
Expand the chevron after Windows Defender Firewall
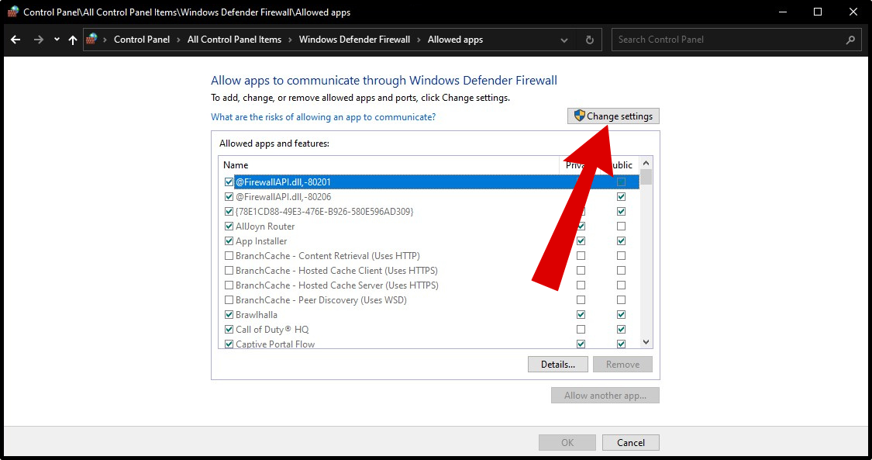coord(419,40)
